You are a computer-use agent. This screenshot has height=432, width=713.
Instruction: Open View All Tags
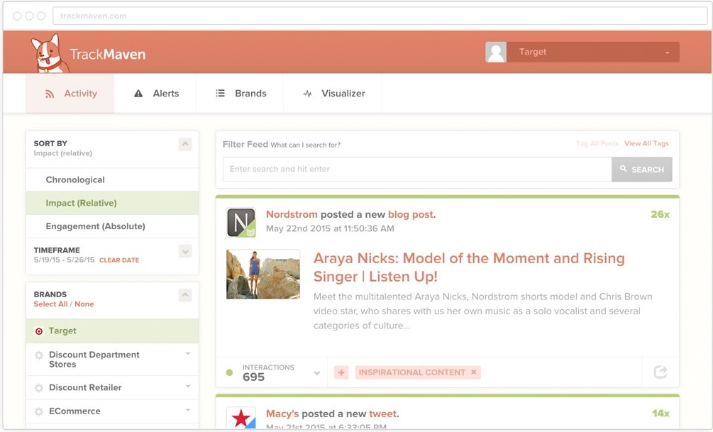pyautogui.click(x=646, y=143)
